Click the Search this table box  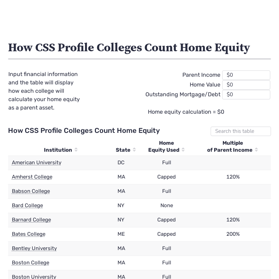[241, 131]
